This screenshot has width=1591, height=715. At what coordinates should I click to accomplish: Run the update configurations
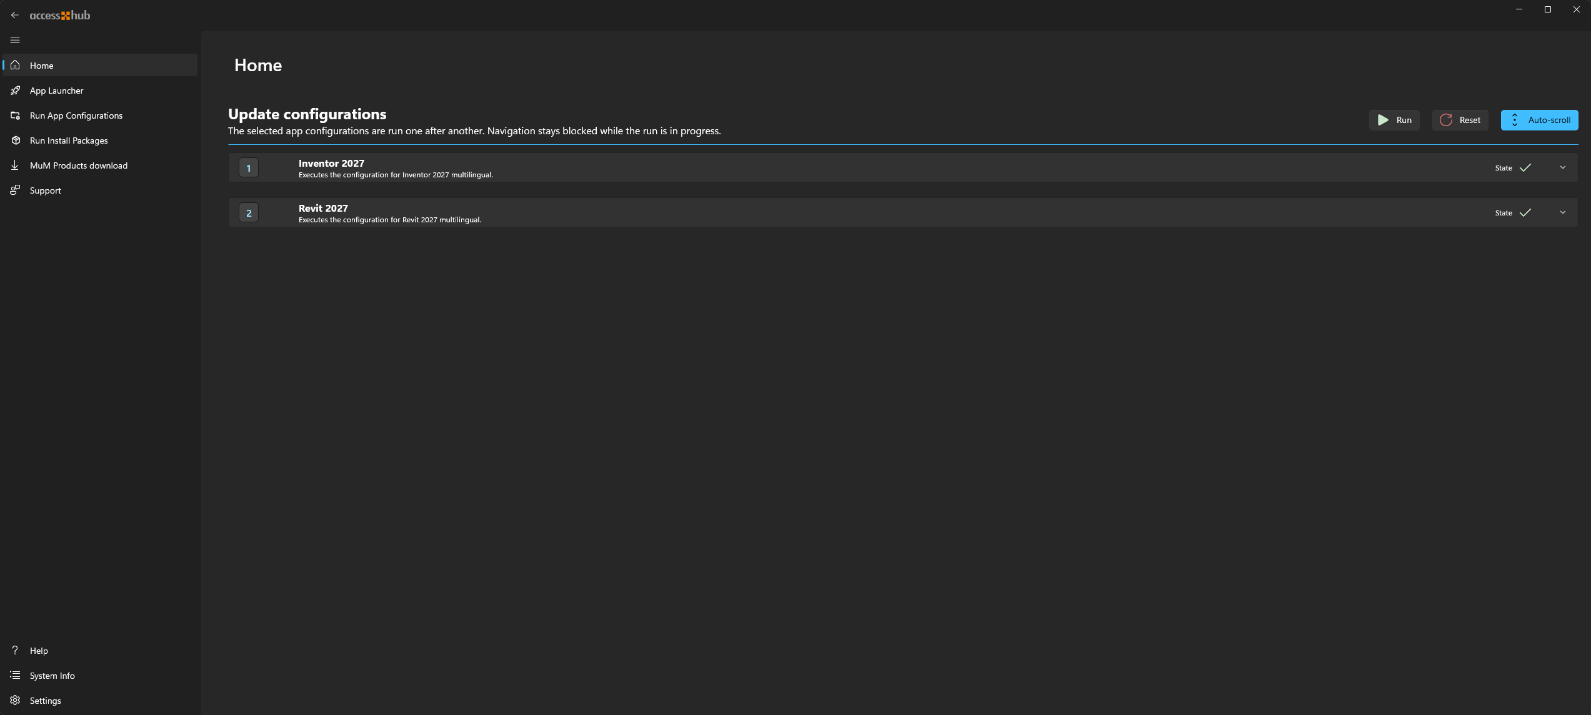pos(1394,120)
